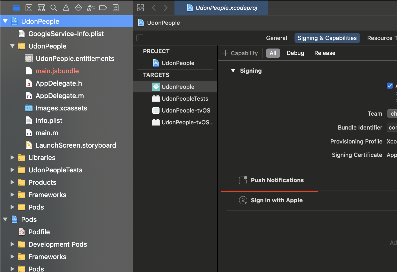The height and width of the screenshot is (272, 397).
Task: Open the Project navigator folder icon
Action: [17, 8]
